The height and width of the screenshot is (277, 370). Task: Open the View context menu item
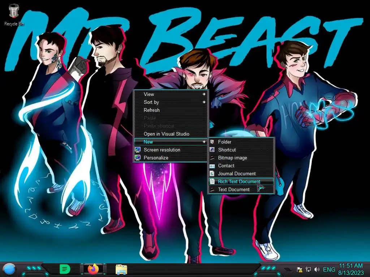(171, 94)
